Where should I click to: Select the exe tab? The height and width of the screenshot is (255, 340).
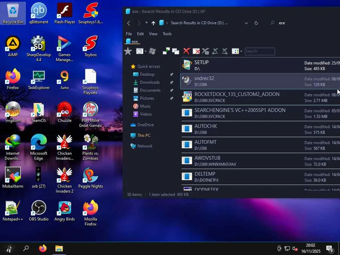point(132,42)
